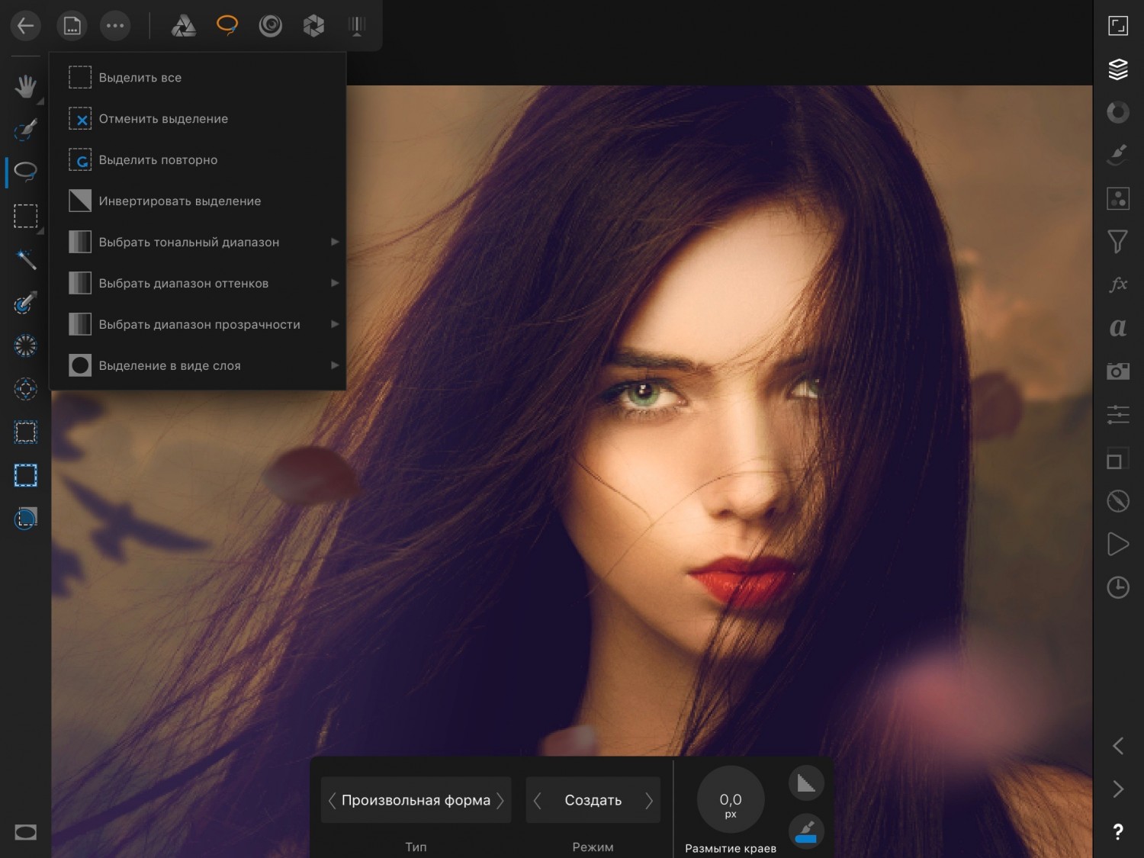Switch to the Tone Mapping persona icon
The height and width of the screenshot is (858, 1144).
(356, 26)
